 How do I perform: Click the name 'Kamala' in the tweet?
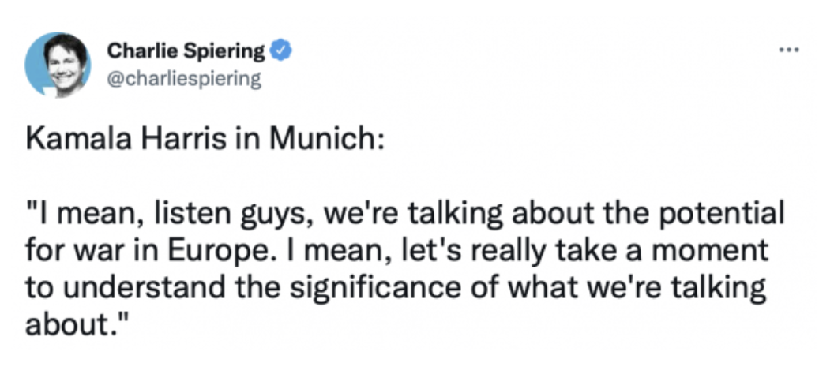[79, 139]
